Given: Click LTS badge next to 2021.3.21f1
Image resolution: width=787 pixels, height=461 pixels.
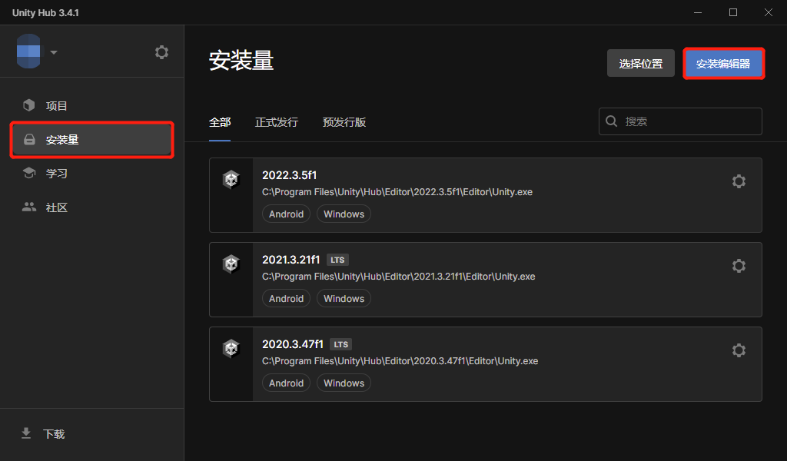Looking at the screenshot, I should 338,260.
